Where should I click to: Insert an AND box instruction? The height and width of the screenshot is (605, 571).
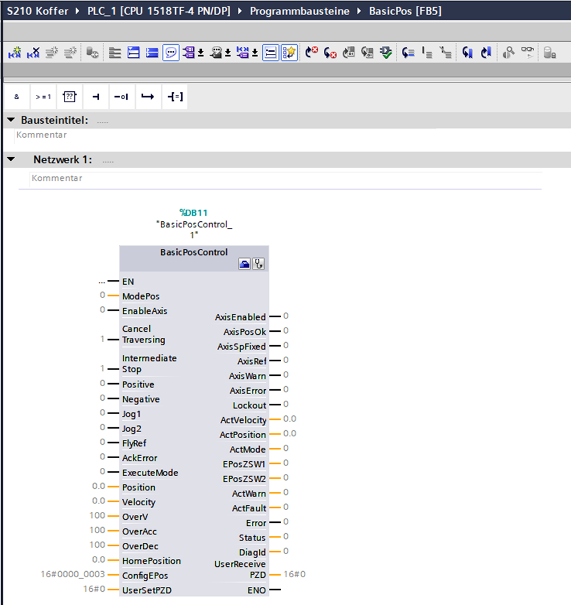tap(16, 97)
